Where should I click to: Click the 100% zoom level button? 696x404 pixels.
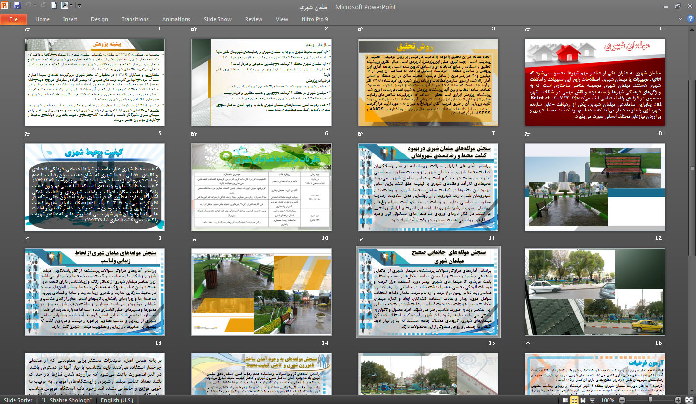(607, 400)
